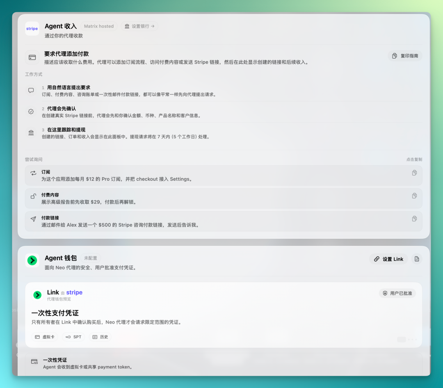Click the 点击复制 label
This screenshot has width=443, height=388.
pos(414,160)
